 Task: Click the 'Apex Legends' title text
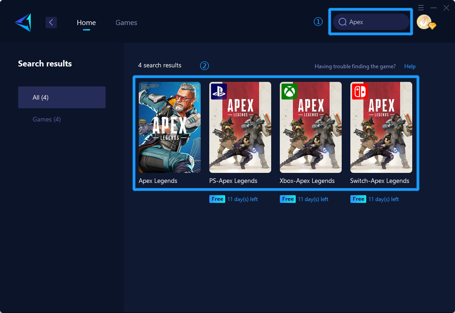click(158, 181)
